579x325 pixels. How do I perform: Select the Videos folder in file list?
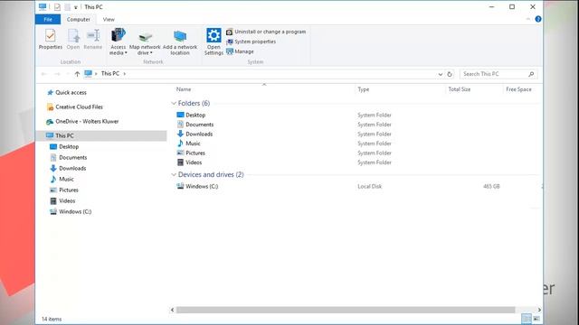pos(189,162)
